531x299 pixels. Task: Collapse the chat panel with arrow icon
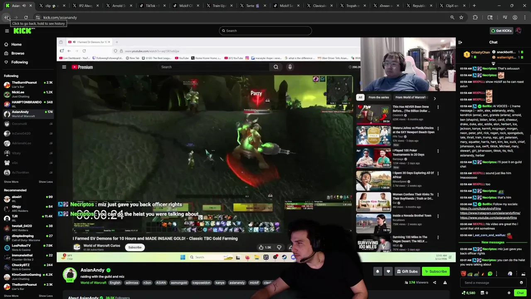click(460, 42)
